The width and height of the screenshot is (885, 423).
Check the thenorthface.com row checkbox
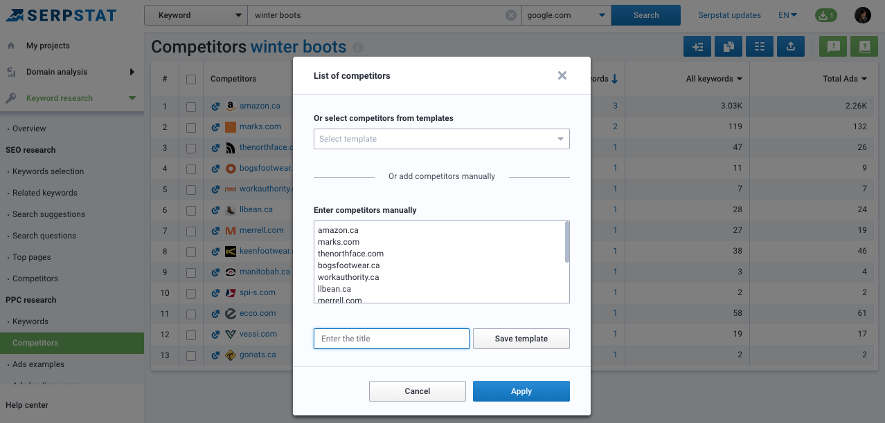(191, 149)
